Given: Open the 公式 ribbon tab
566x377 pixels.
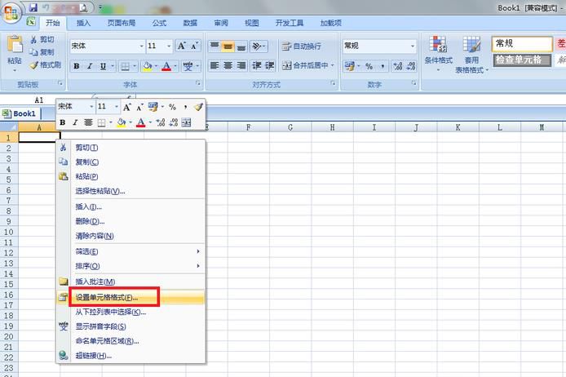Looking at the screenshot, I should (159, 23).
